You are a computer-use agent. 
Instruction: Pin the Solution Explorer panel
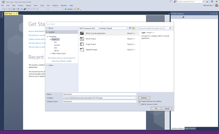(214, 14)
